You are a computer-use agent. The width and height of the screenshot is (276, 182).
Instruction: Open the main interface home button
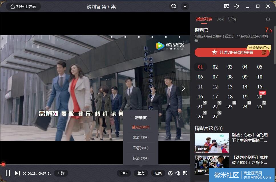pos(23,7)
